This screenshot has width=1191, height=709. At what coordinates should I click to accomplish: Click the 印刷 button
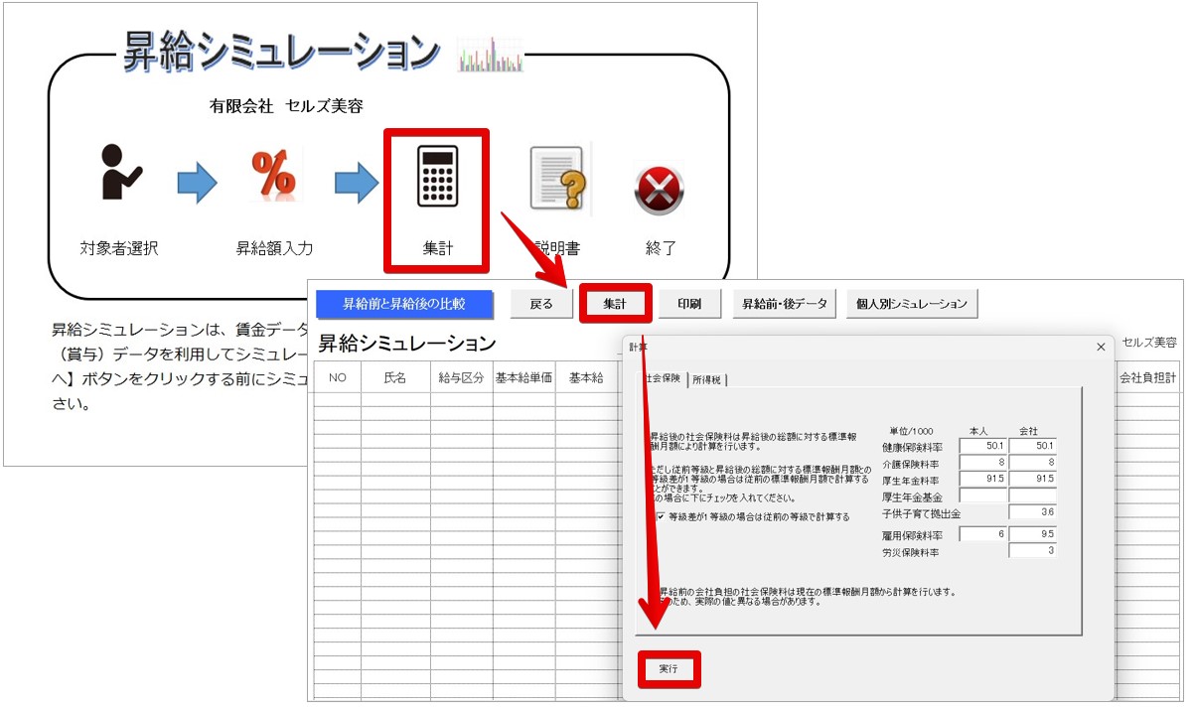689,304
